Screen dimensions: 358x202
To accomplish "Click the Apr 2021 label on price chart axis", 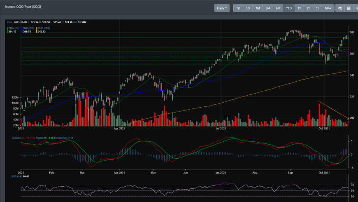I will (x=119, y=129).
